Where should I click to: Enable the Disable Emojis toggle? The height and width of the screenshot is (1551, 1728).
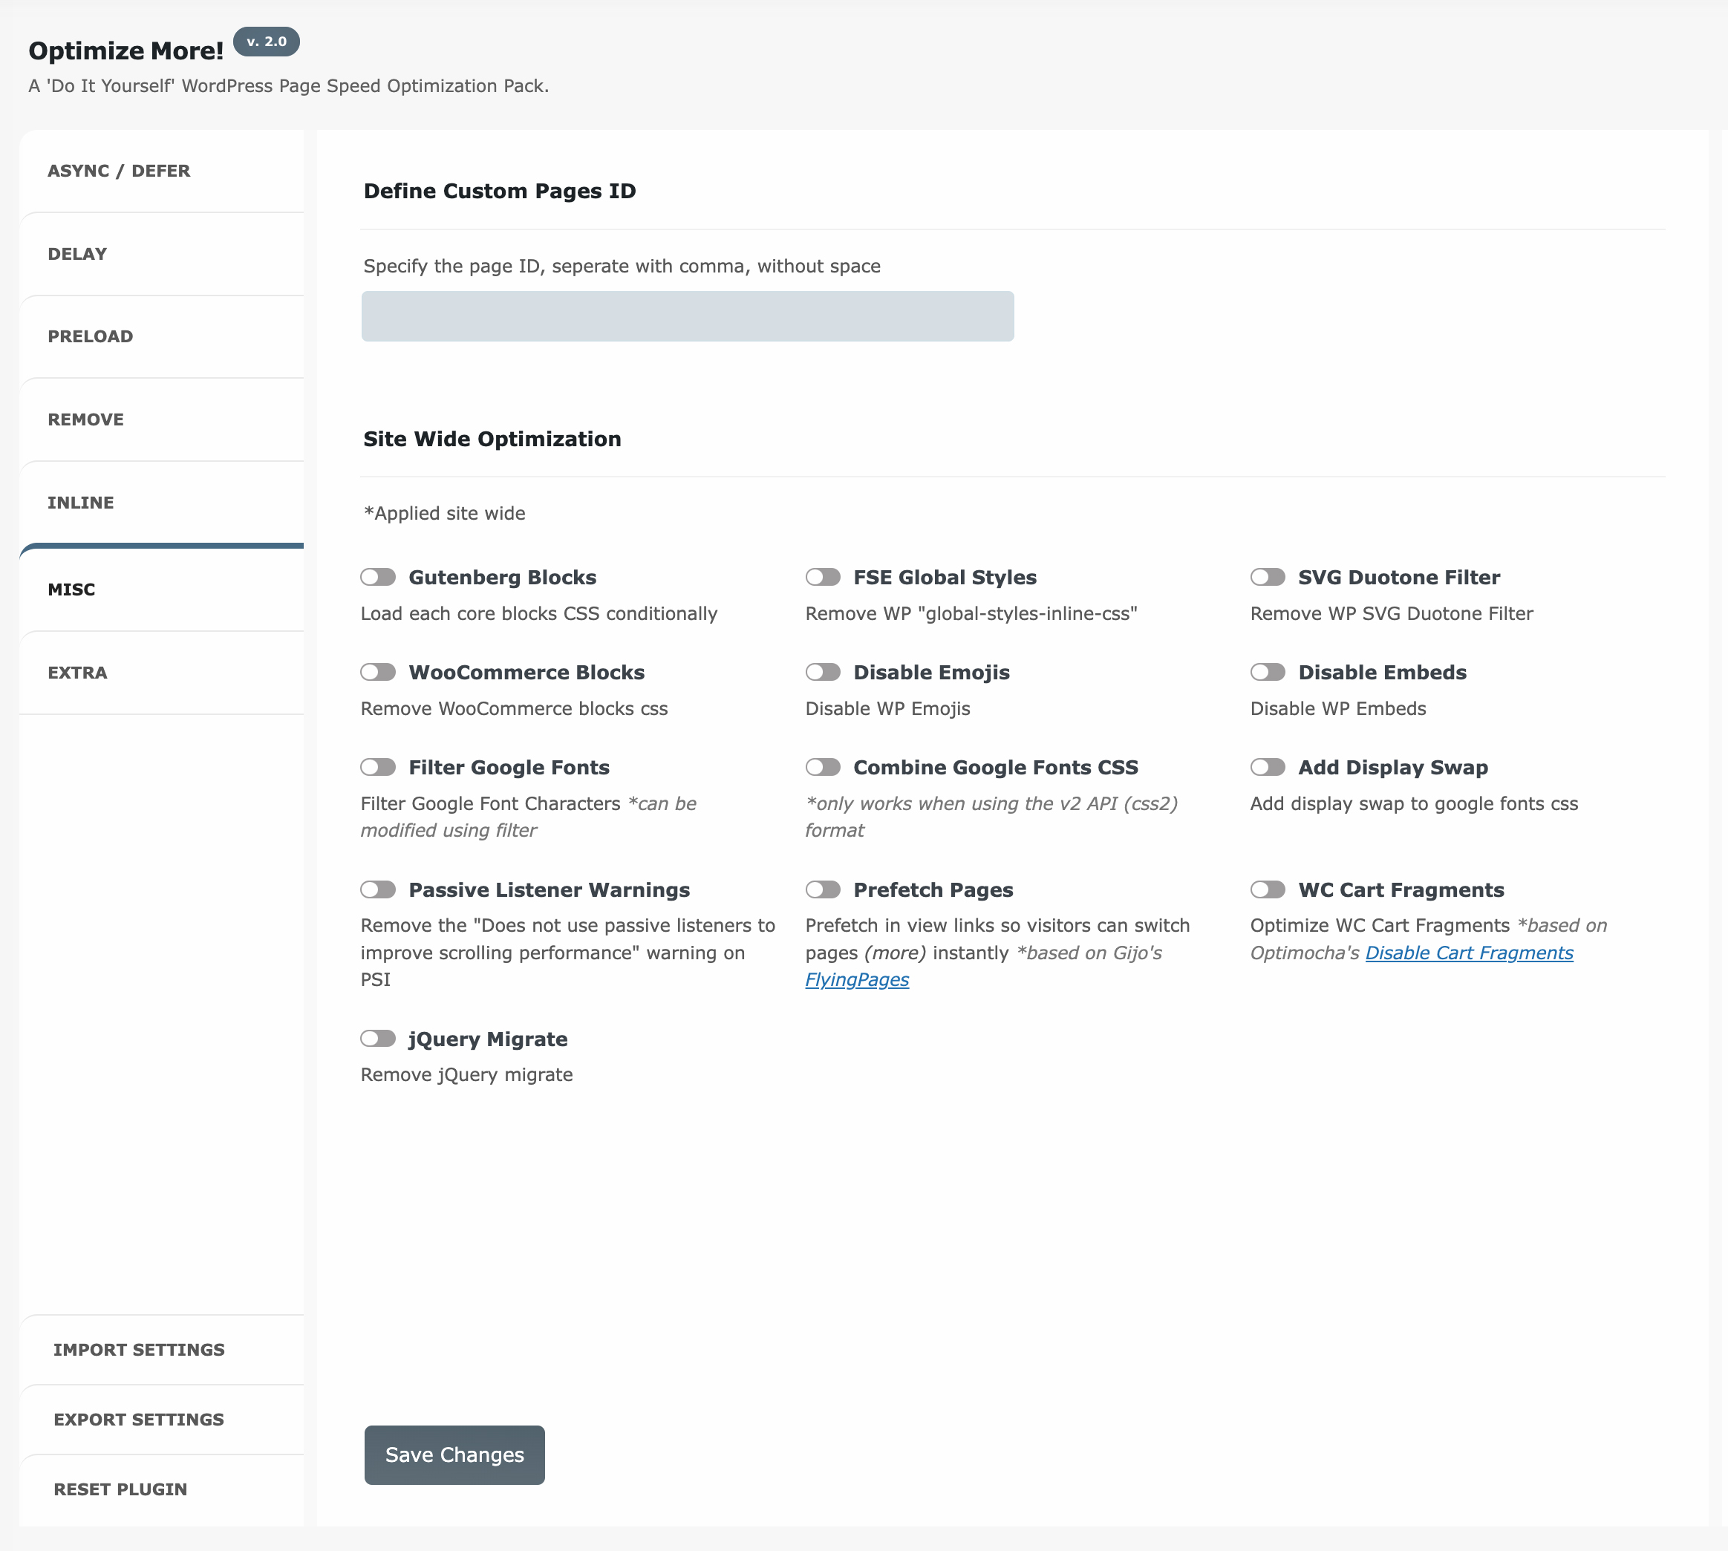823,671
